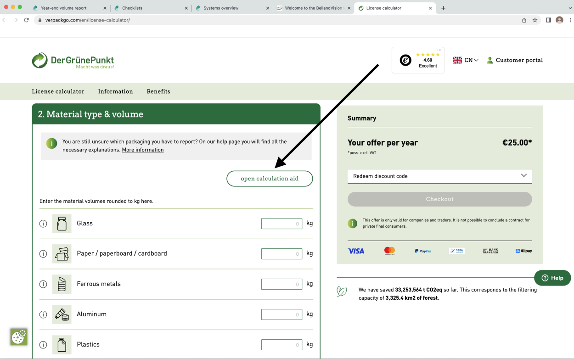Open the EN language selector
Image resolution: width=574 pixels, height=359 pixels.
(466, 60)
